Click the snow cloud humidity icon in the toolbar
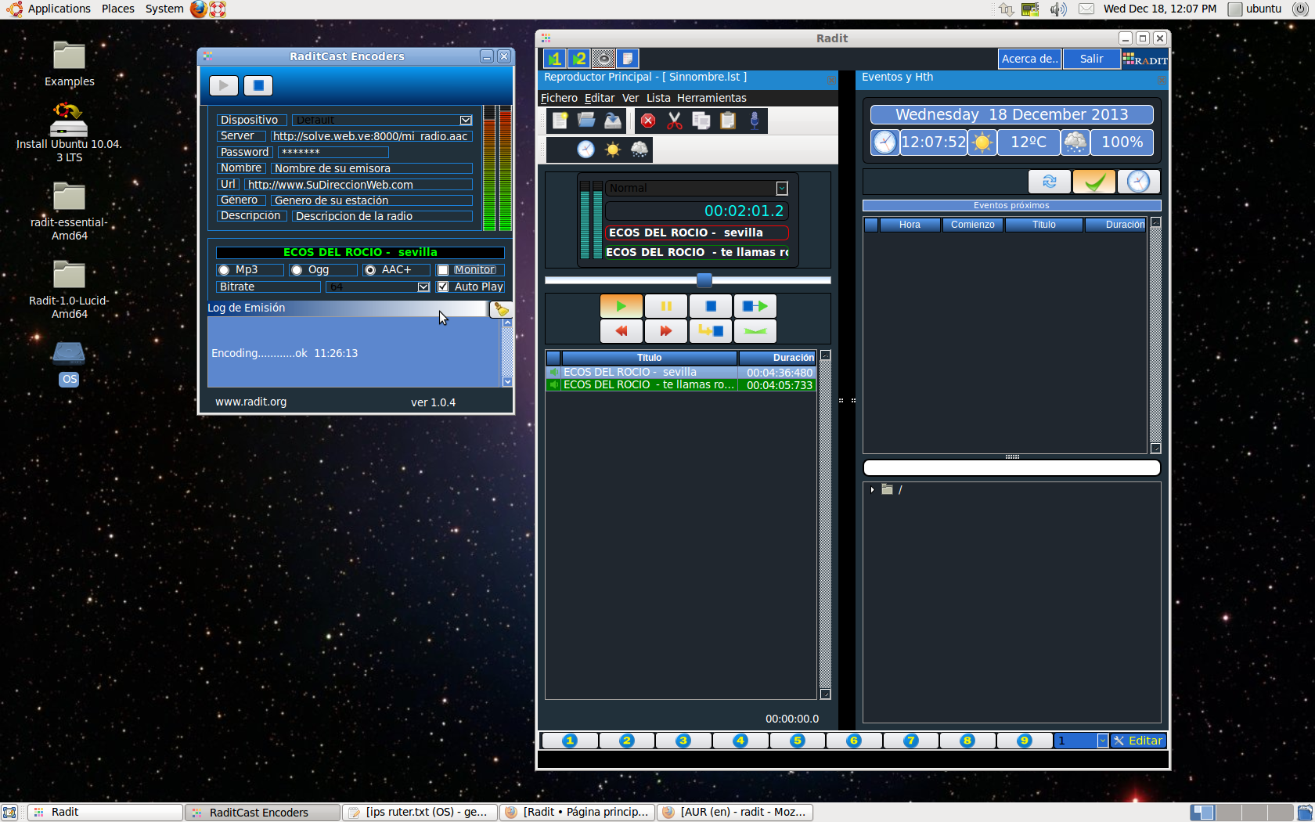Viewport: 1315px width, 822px height. point(639,150)
